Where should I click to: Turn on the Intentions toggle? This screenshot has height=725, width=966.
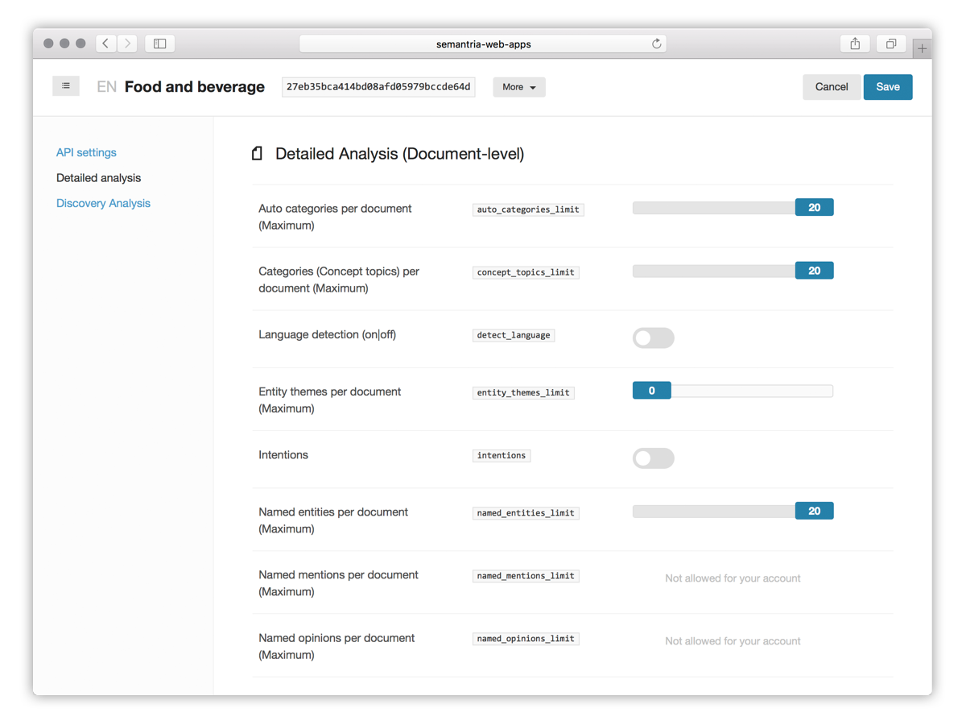pyautogui.click(x=653, y=458)
